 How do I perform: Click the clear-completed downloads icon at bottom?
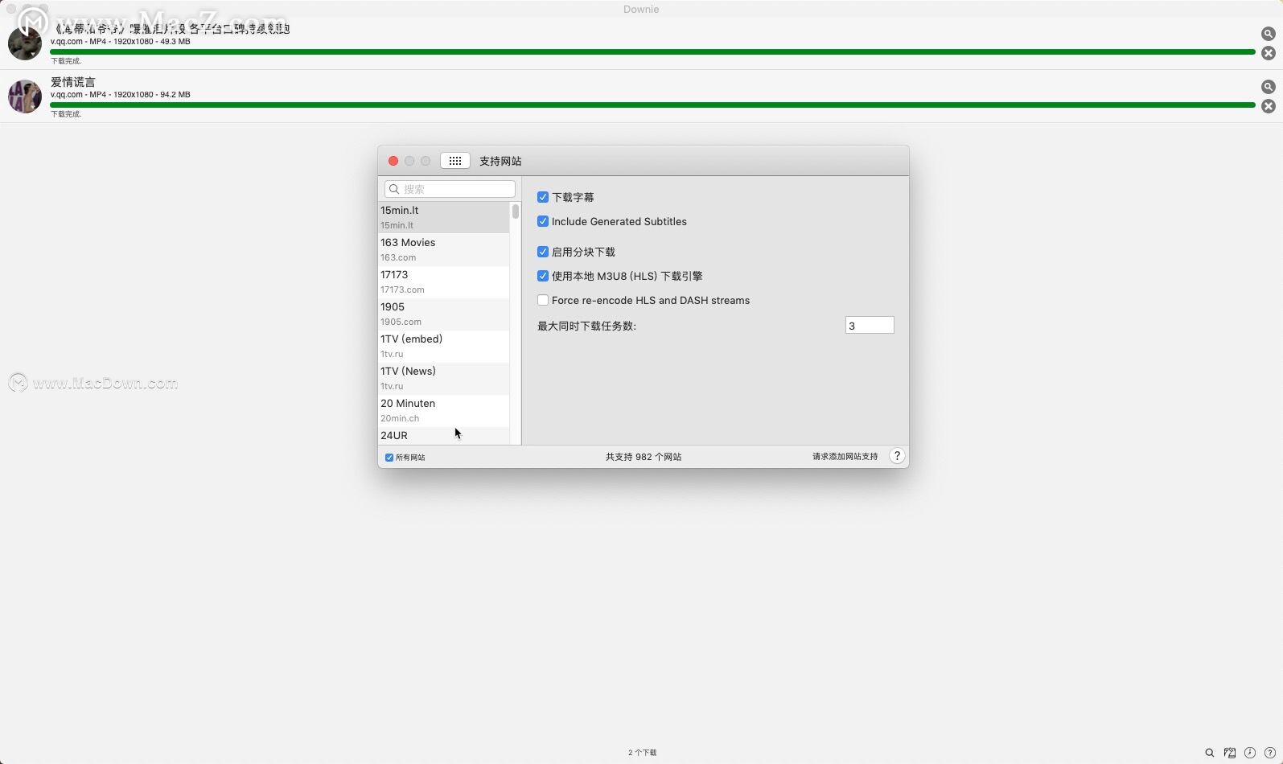click(1230, 753)
